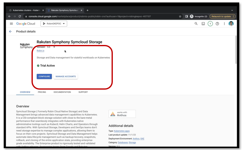This screenshot has height=150, width=242.
Task: Click the works with Anthos badge
Action: point(122,114)
